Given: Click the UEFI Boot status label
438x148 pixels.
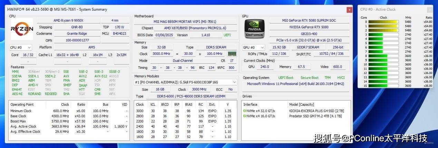Looking at the screenshot, I should (286, 78).
